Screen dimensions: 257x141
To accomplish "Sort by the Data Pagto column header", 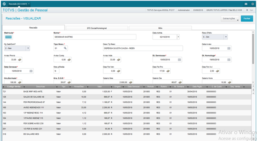I will 197,87.
